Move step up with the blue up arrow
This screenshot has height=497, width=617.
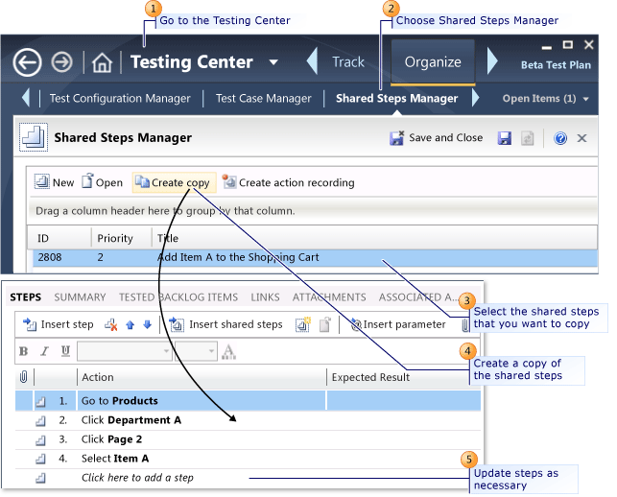(131, 324)
